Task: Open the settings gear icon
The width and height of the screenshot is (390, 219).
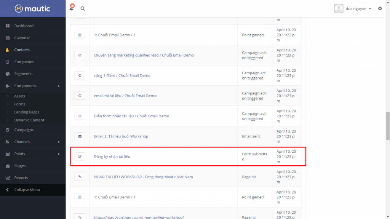Action: pos(380,8)
